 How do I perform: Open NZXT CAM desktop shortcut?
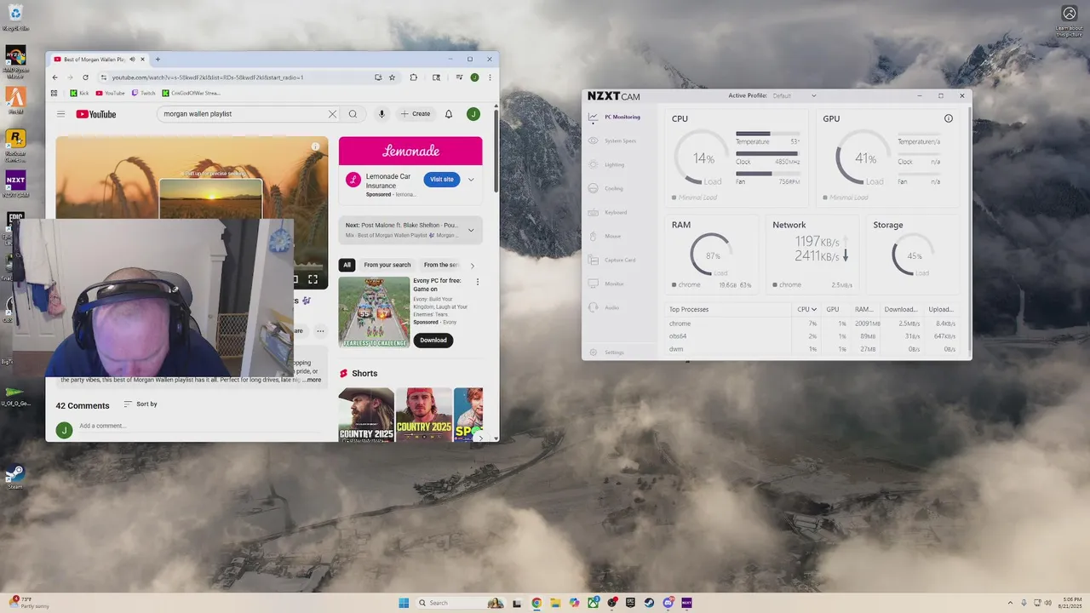click(x=15, y=183)
